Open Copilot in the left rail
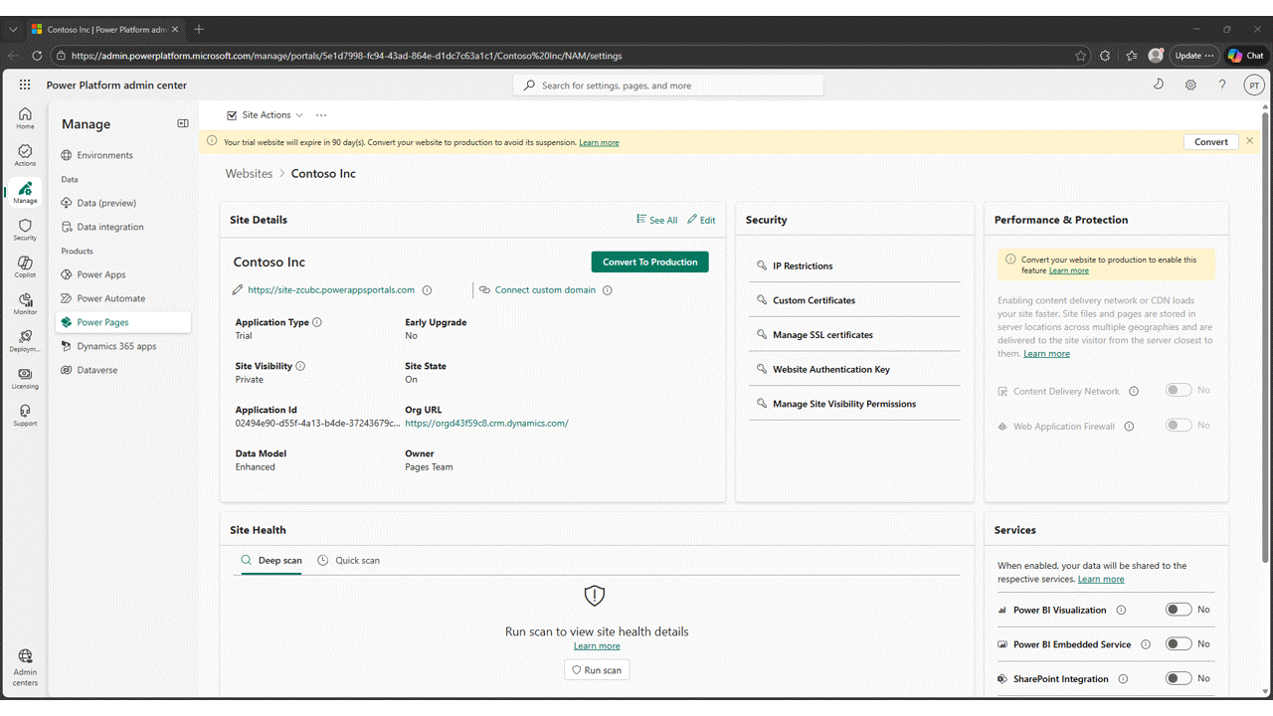 (25, 267)
